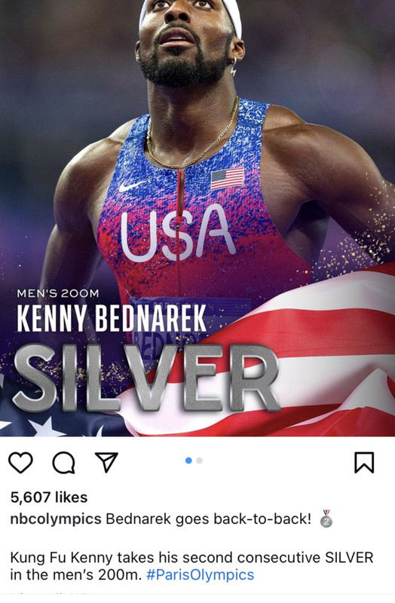View the list of 5,607 likes
The image size is (395, 603).
[x=49, y=497]
